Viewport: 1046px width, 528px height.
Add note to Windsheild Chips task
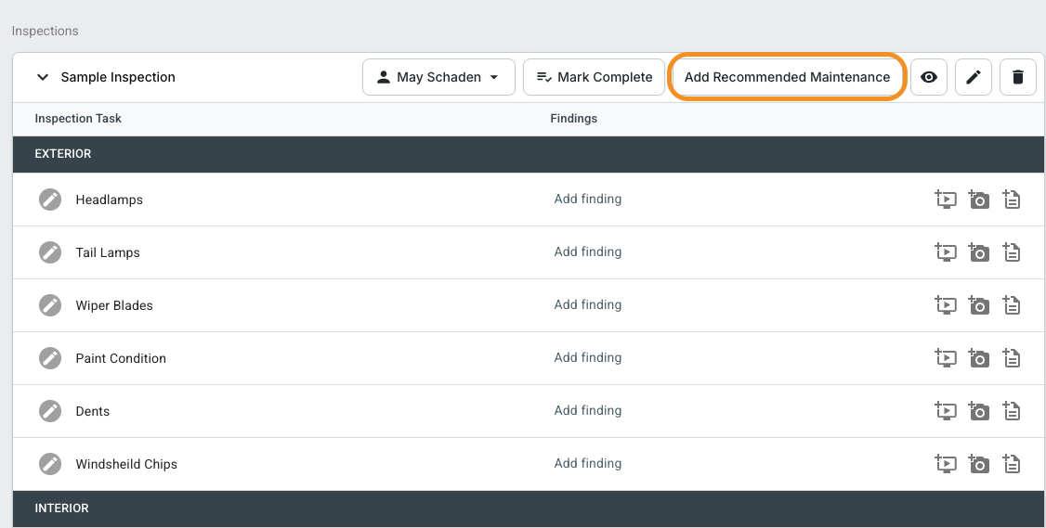[1012, 463]
